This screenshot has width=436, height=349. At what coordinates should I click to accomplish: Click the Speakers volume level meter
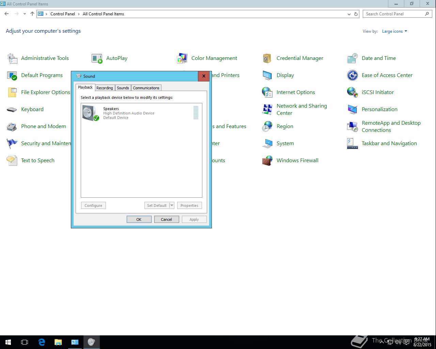tap(196, 113)
